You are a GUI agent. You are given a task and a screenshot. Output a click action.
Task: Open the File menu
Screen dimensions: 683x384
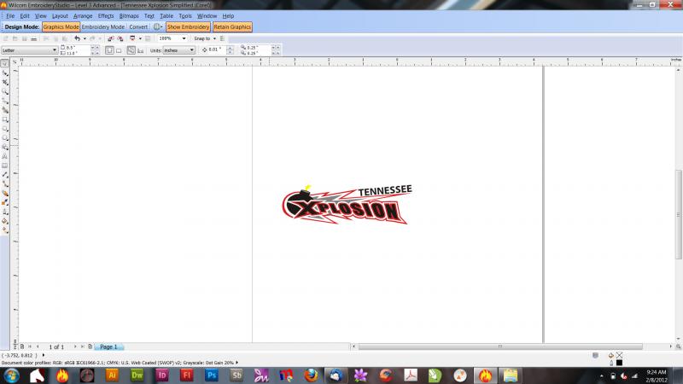tap(10, 15)
